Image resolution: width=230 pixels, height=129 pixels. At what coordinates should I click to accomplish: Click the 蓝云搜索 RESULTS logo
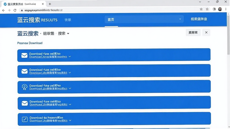coord(37,20)
